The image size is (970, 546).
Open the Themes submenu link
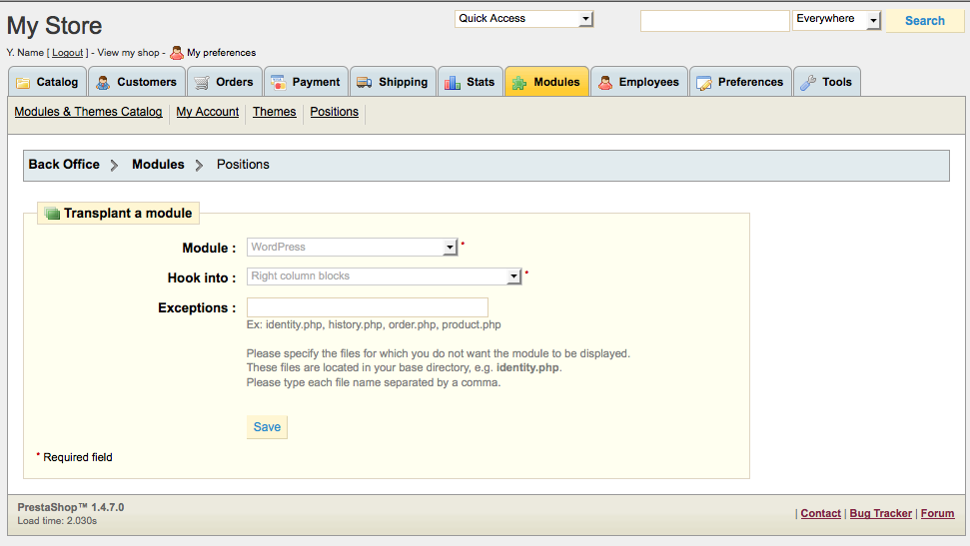(274, 112)
